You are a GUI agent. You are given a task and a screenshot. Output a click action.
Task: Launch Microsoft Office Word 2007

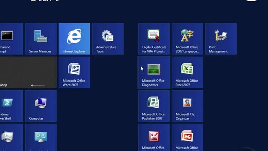[75, 73]
